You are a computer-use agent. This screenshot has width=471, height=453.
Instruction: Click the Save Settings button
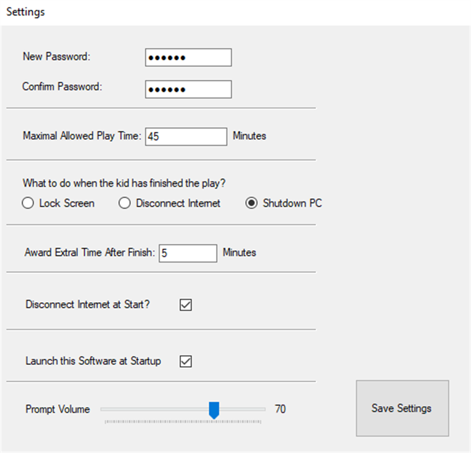coord(402,408)
